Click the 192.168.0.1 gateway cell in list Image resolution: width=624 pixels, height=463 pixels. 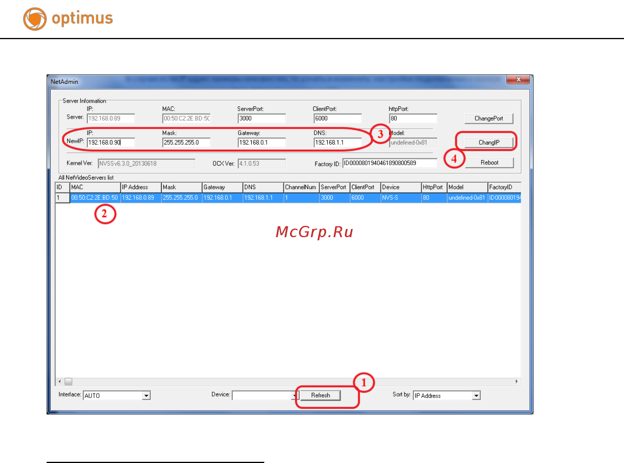pos(222,198)
